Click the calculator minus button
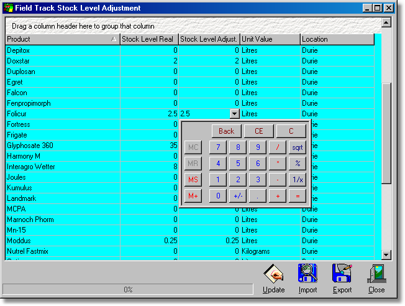 (278, 180)
